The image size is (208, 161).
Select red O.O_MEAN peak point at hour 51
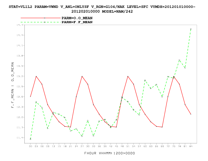[128, 76]
